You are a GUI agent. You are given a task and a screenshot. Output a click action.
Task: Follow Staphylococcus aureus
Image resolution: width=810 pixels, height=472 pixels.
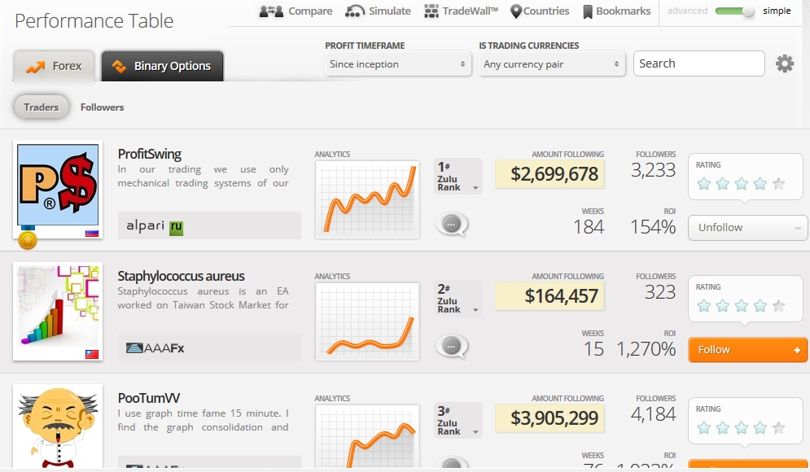[747, 350]
